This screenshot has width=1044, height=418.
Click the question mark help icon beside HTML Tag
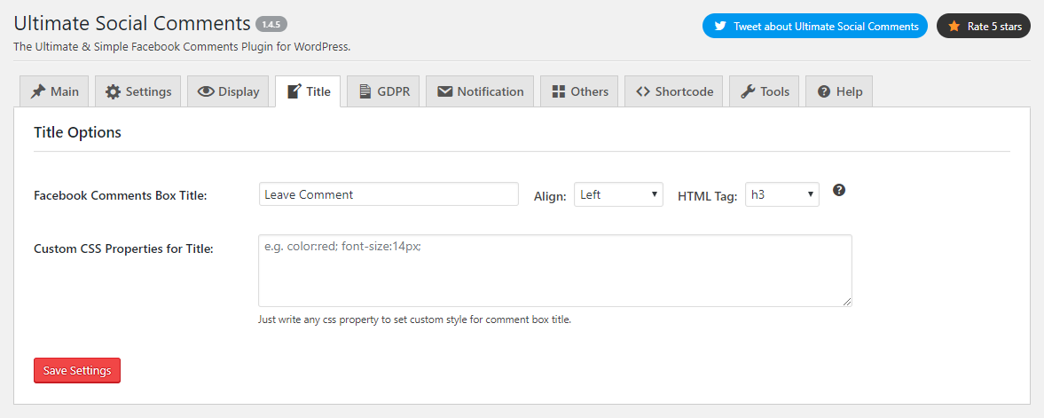coord(839,190)
